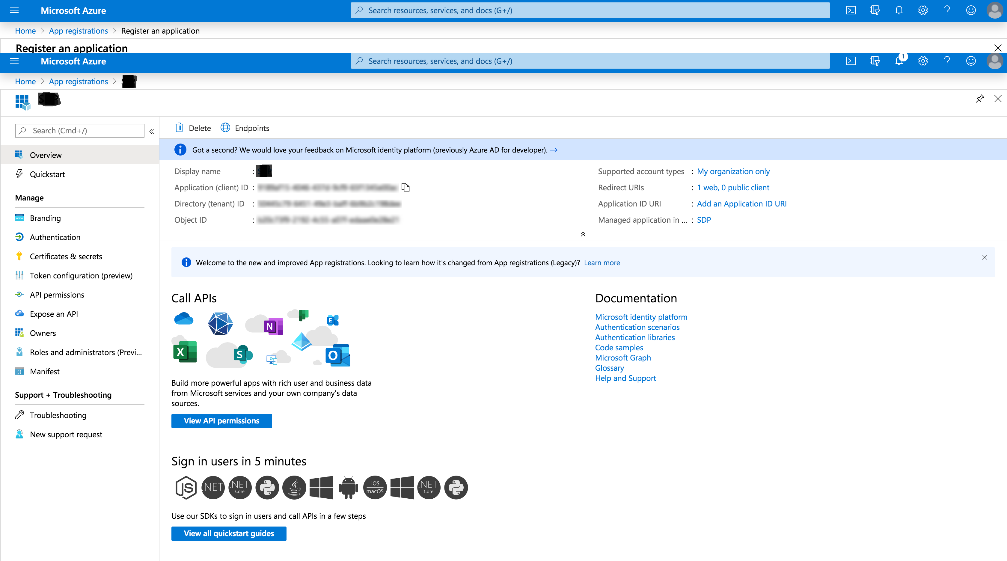This screenshot has width=1007, height=561.
Task: Open Cloud Shell from lower header
Action: [851, 61]
